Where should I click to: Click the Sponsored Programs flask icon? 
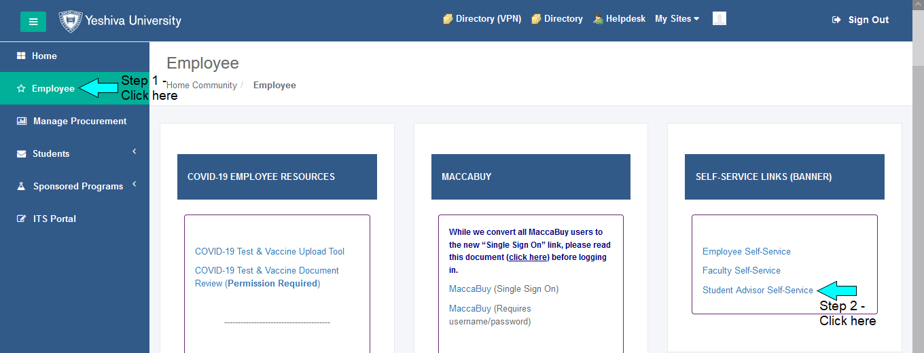21,186
